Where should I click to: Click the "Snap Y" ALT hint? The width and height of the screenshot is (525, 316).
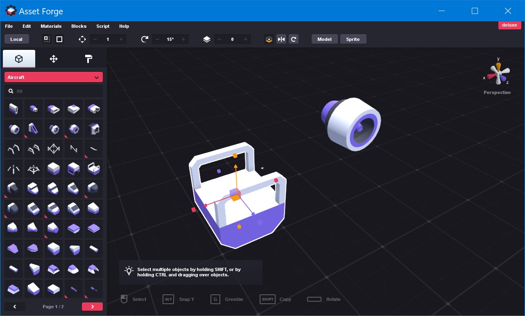click(179, 299)
